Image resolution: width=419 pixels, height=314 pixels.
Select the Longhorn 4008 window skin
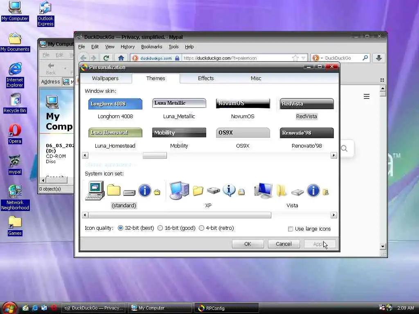pyautogui.click(x=115, y=109)
